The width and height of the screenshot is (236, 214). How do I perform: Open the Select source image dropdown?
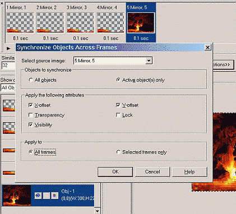[x=149, y=61]
